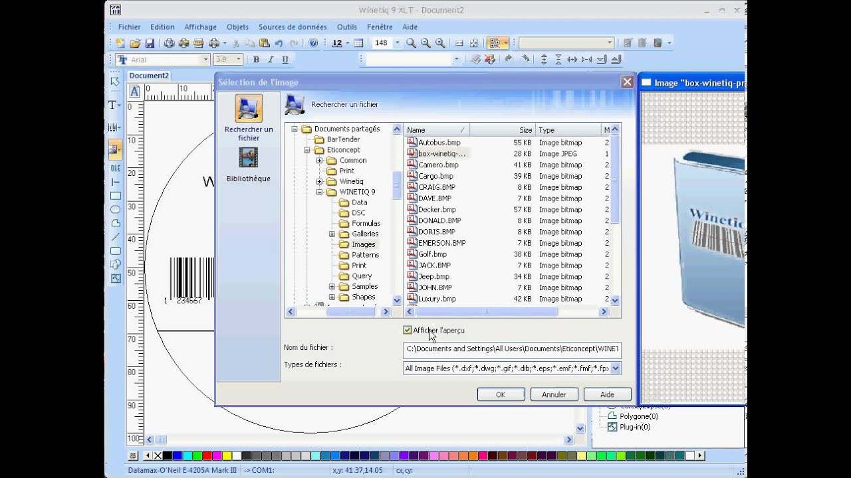
Task: Click the 'A' icon at ruler corner
Action: (x=135, y=92)
